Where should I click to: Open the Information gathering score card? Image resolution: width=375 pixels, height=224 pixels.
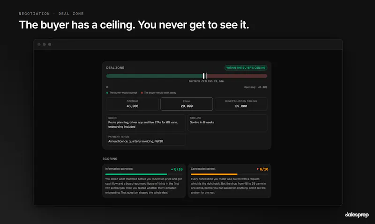click(x=144, y=181)
